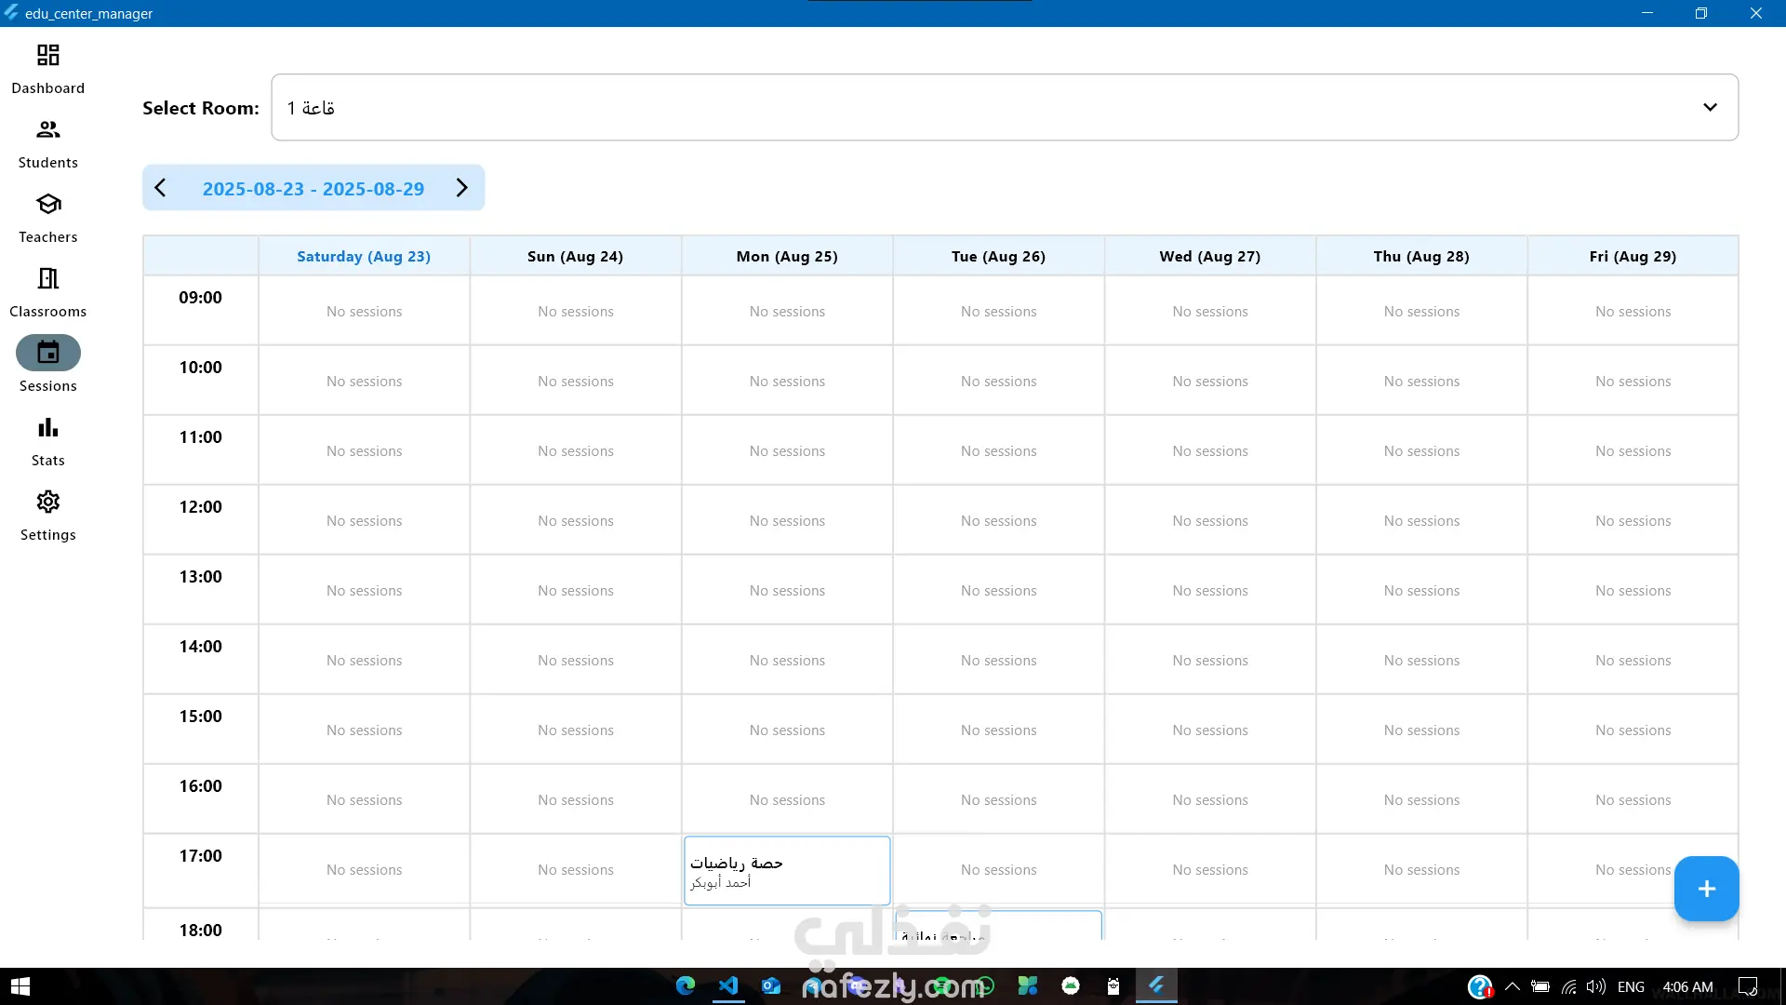Open the Dashboard page from sidebar

point(47,69)
